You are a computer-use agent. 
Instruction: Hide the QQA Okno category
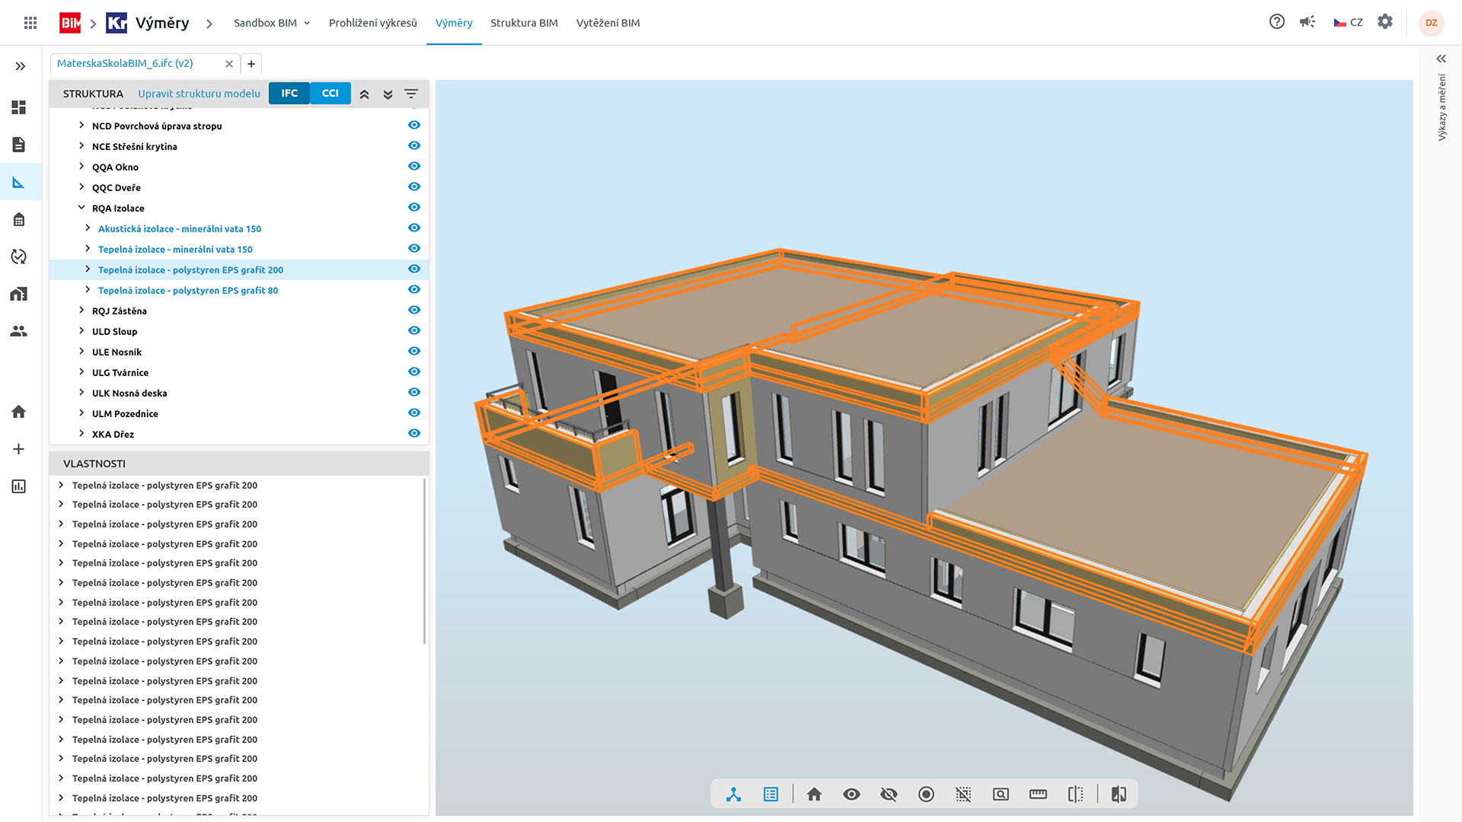point(414,167)
